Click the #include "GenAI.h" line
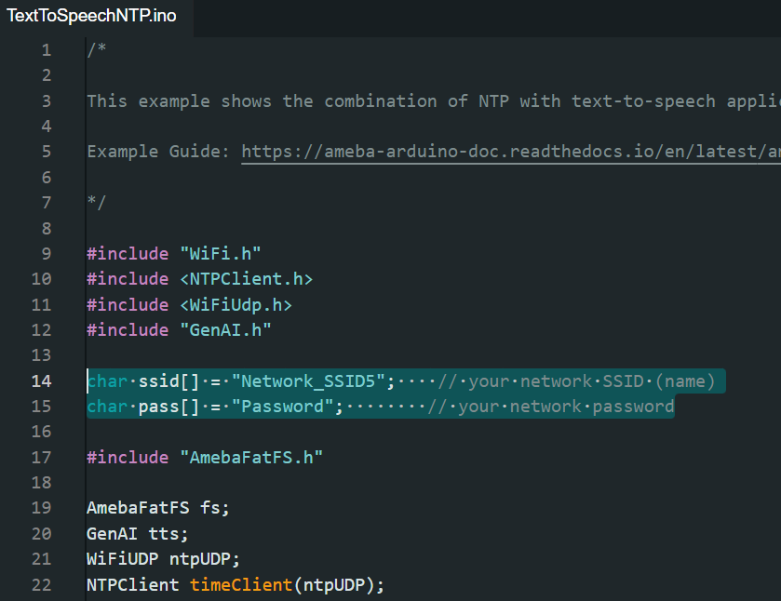The image size is (781, 601). pos(179,330)
